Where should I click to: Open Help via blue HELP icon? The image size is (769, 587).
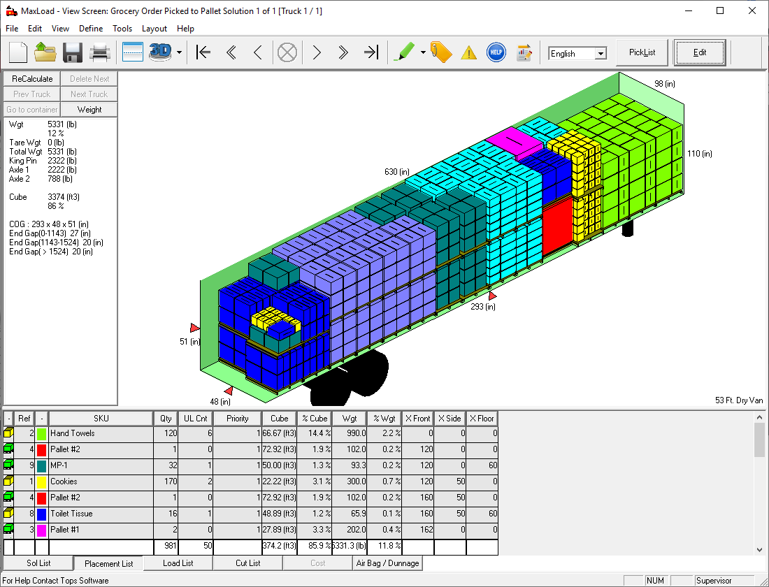tap(496, 52)
